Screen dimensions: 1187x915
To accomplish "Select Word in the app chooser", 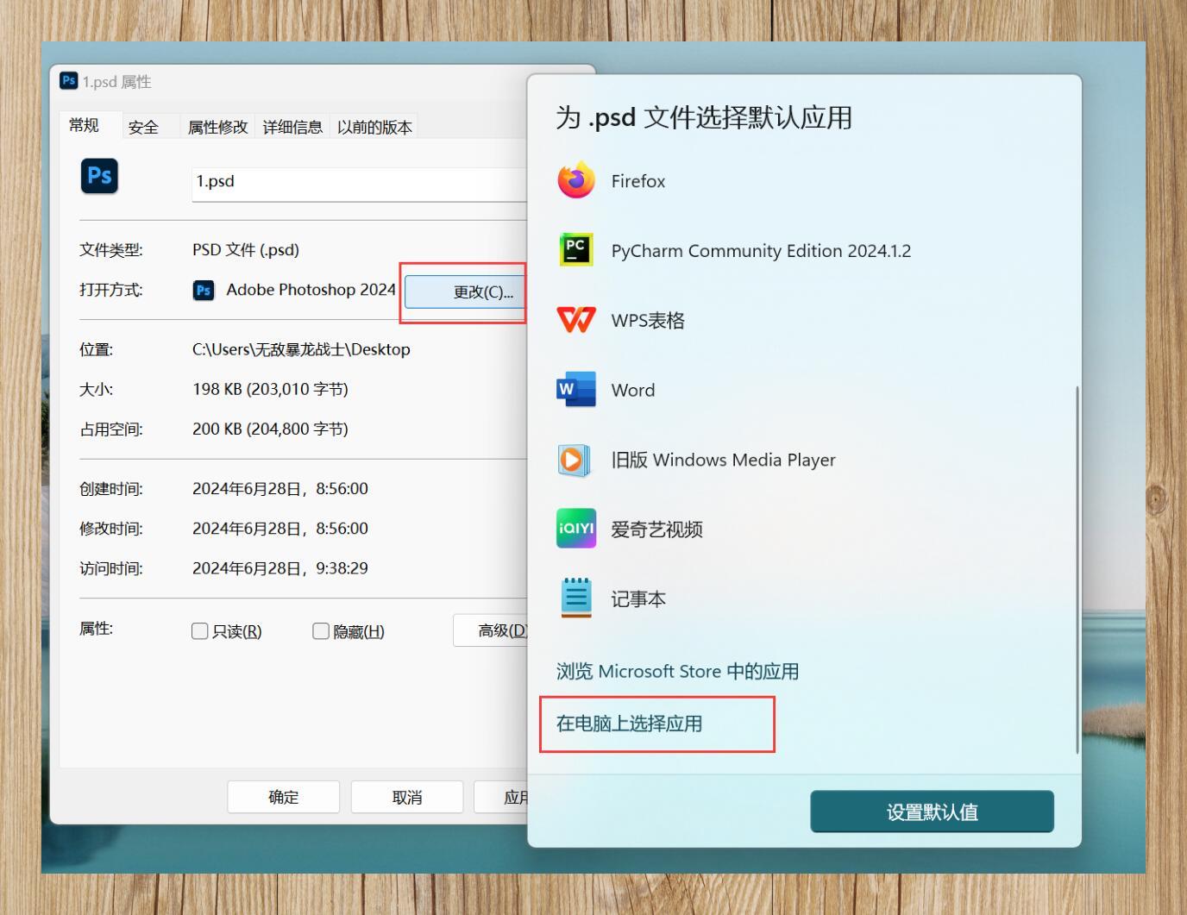I will [632, 390].
